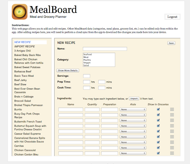
Task: Click the Cook Time hrs field
Action: pos(87,88)
